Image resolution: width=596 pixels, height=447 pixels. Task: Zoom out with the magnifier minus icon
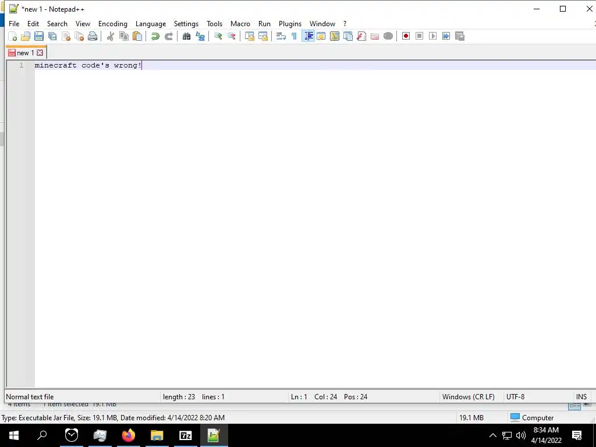click(231, 36)
